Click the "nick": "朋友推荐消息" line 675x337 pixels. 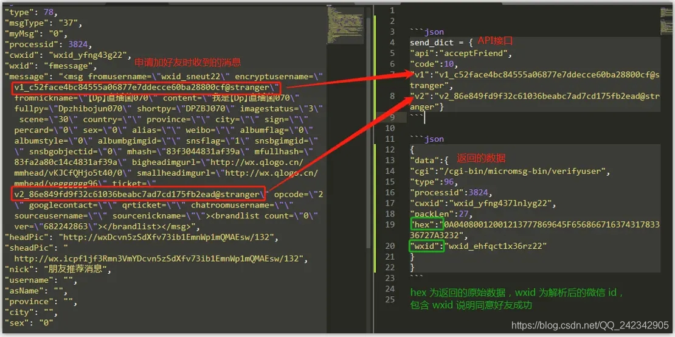click(58, 269)
